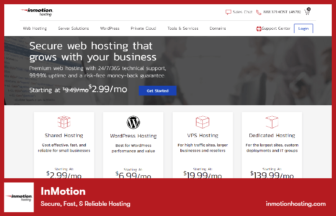Open the Domains menu item

coord(218,28)
